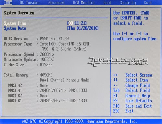Image resolution: width=162 pixels, height=124 pixels.
Task: Switch to the OC Tweaker tab
Action: tap(30, 3)
